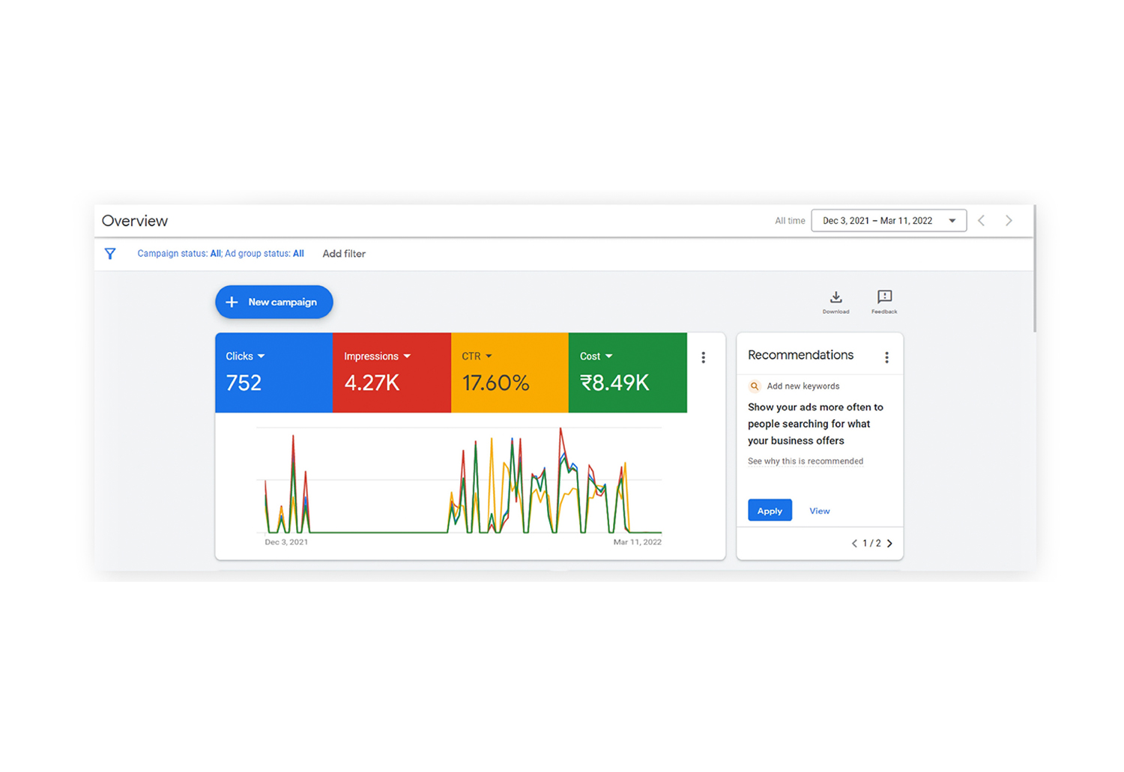
Task: Apply the keyword recommendation
Action: (x=770, y=511)
